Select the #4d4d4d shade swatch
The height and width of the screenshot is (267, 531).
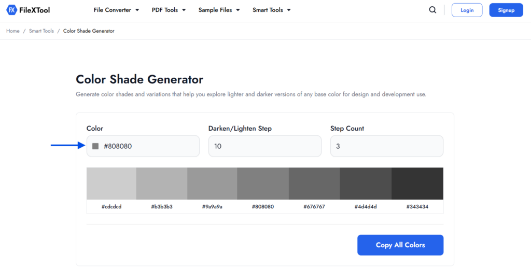point(366,184)
